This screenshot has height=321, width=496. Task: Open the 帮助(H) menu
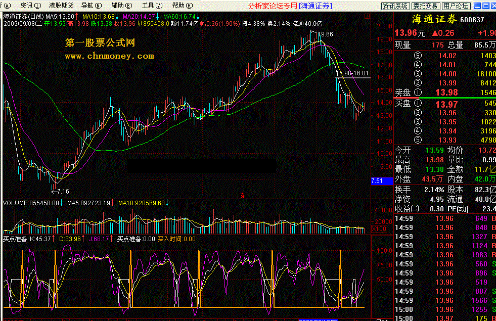[183, 6]
